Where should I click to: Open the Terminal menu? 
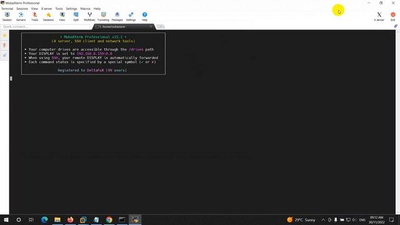7,9
